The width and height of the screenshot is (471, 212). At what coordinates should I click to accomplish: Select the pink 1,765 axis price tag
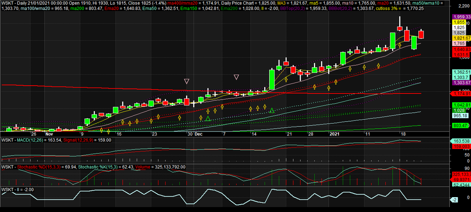click(x=460, y=43)
